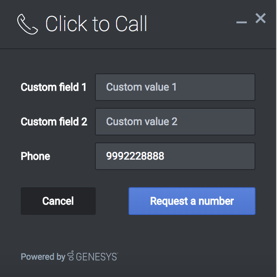Click empty footer area right of GENESYS
Image resolution: width=277 pixels, height=277 pixels.
tap(194, 257)
